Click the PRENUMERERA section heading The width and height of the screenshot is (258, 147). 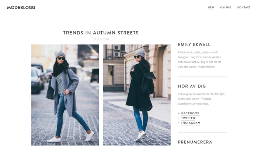pos(195,142)
